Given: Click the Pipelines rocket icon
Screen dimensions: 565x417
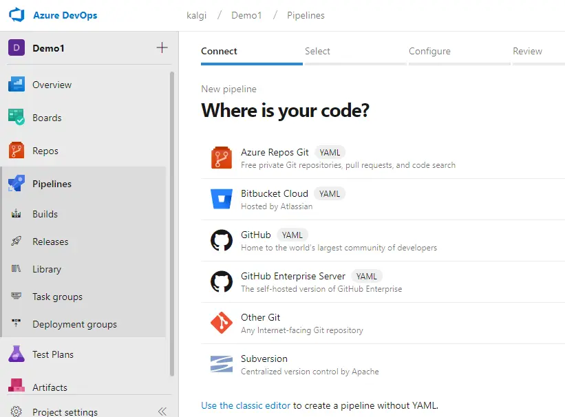Looking at the screenshot, I should pyautogui.click(x=17, y=184).
